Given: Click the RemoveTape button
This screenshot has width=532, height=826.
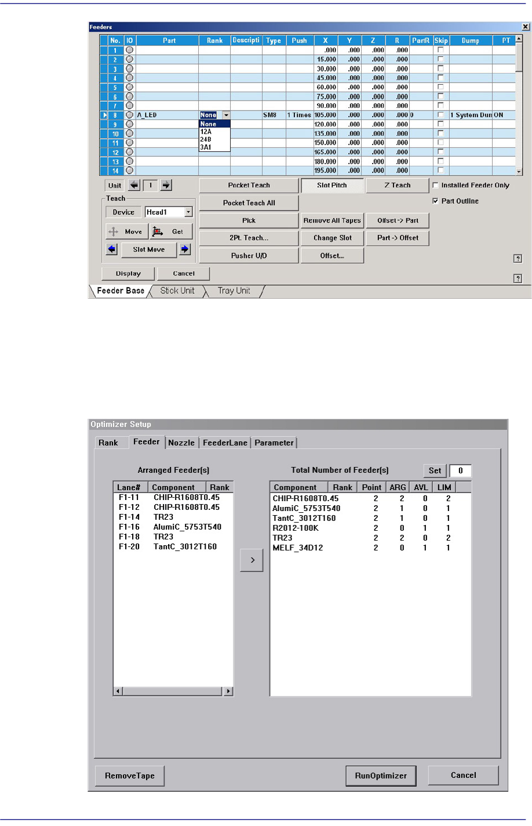Looking at the screenshot, I should coord(130,776).
